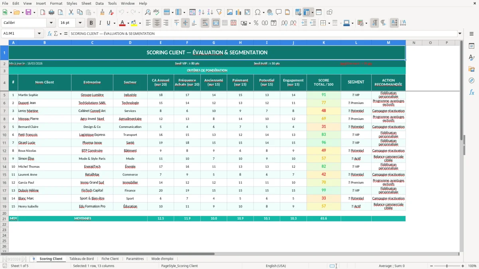The height and width of the screenshot is (269, 479).
Task: Toggle Italic formatting
Action: pyautogui.click(x=100, y=23)
